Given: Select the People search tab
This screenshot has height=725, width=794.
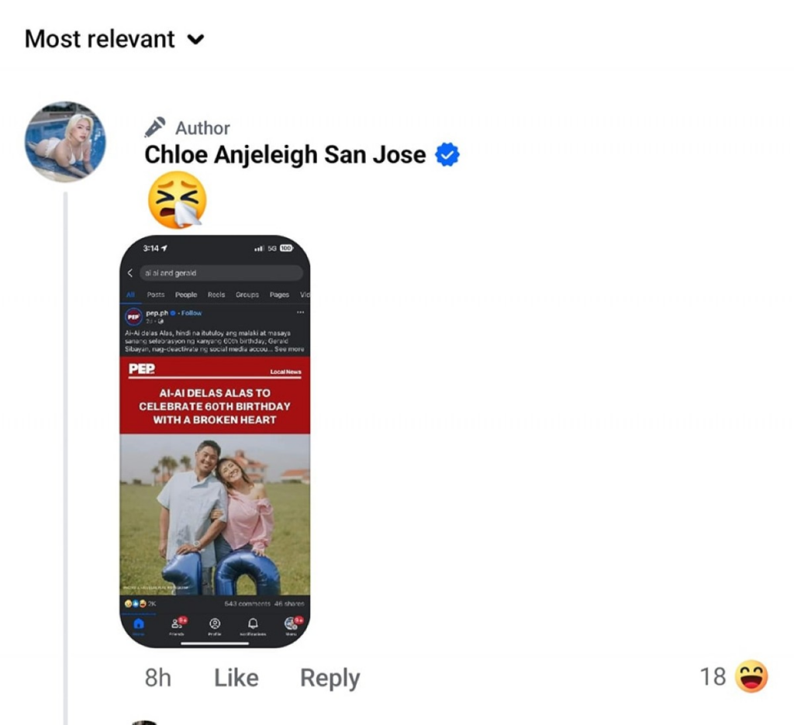Looking at the screenshot, I should (x=186, y=295).
